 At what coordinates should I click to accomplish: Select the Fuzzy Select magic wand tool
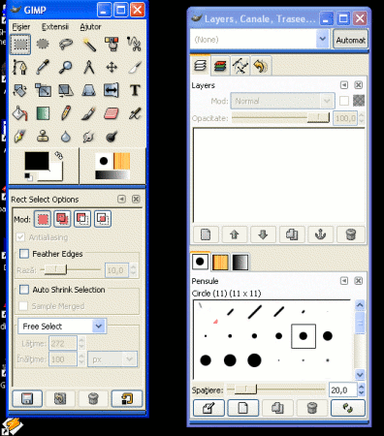[x=89, y=45]
